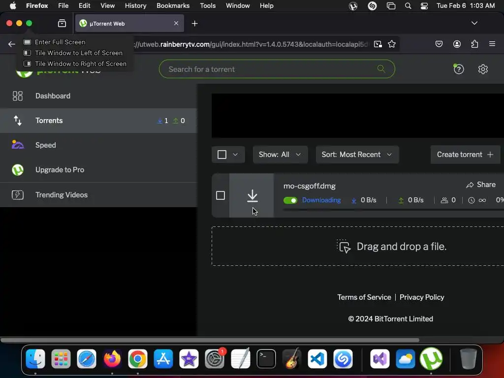Click the Torrents up-down arrows icon
The width and height of the screenshot is (504, 378).
(x=18, y=121)
